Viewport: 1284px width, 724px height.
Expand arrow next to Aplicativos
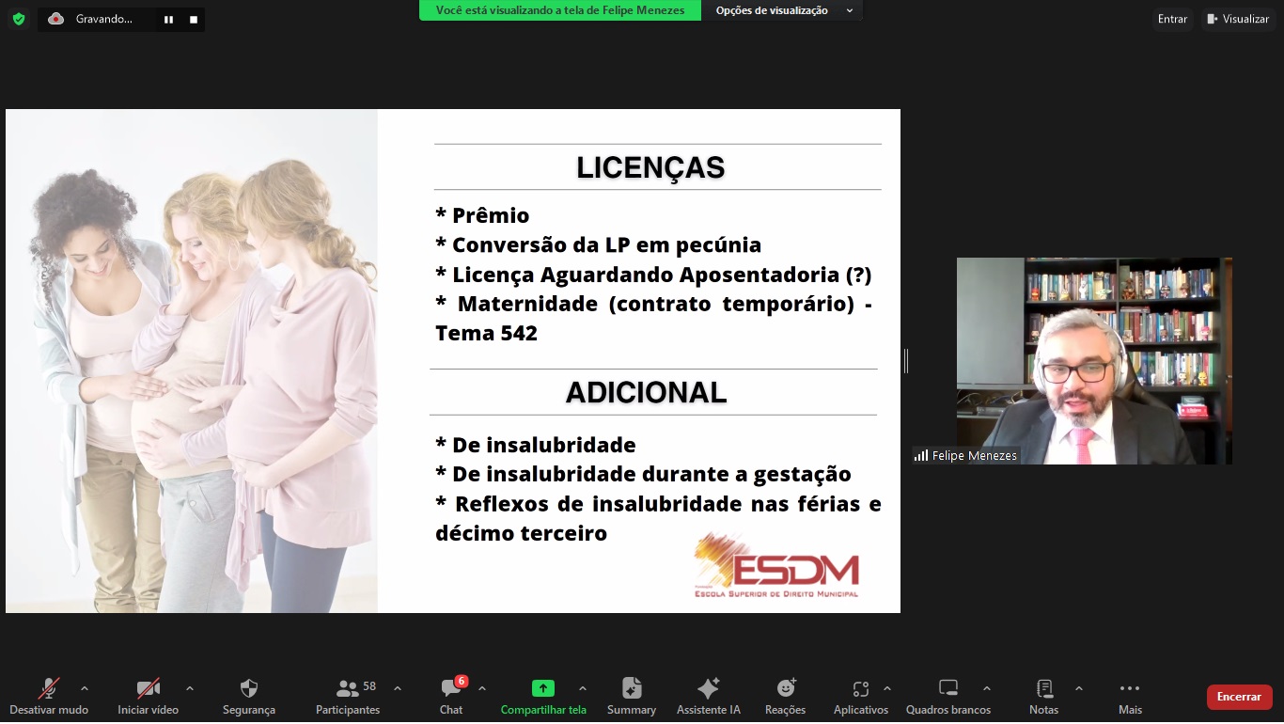[887, 688]
